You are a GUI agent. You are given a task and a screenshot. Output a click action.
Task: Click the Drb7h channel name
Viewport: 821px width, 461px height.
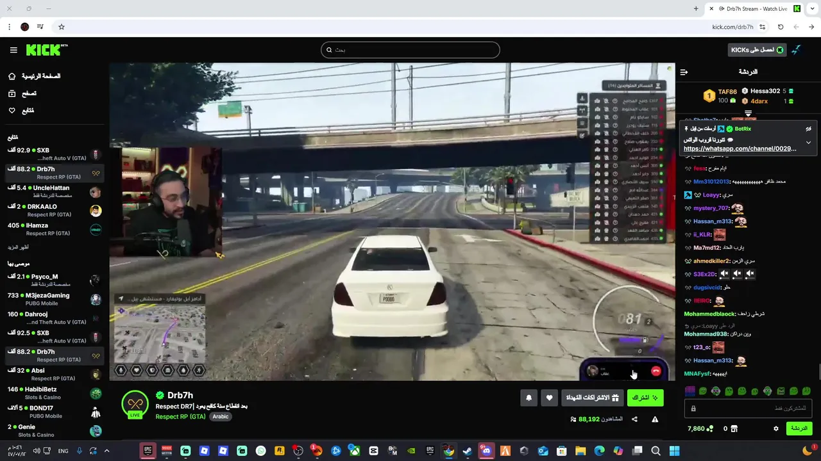click(180, 395)
